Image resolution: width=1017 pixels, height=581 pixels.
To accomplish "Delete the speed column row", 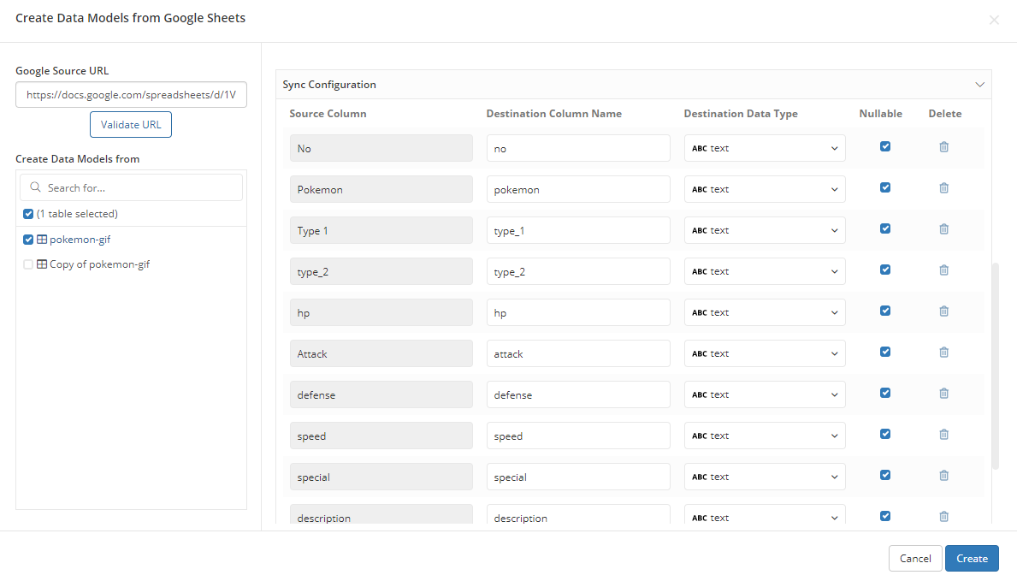I will click(943, 435).
